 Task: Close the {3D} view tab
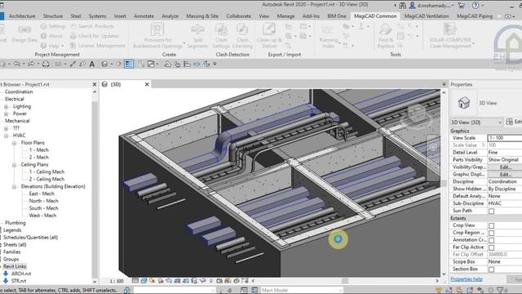coord(147,84)
